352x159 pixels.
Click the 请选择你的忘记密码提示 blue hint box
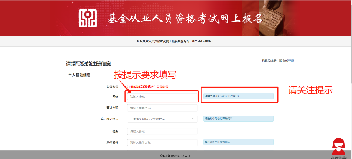[238, 119]
